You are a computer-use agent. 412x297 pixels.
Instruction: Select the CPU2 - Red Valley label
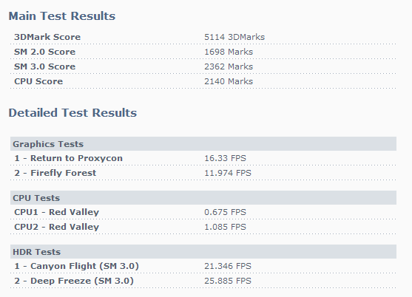(56, 227)
